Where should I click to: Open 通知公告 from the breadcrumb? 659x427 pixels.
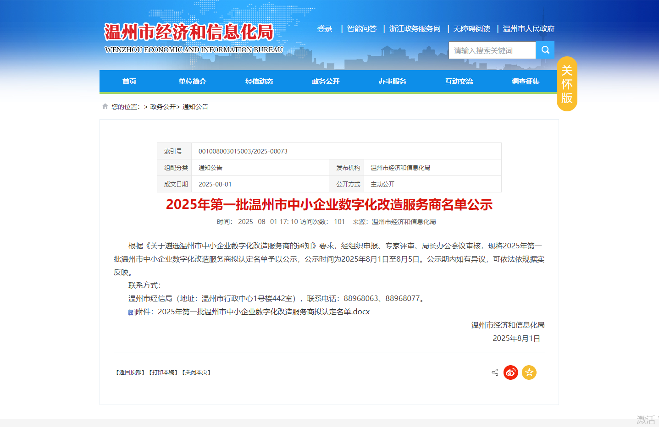194,106
